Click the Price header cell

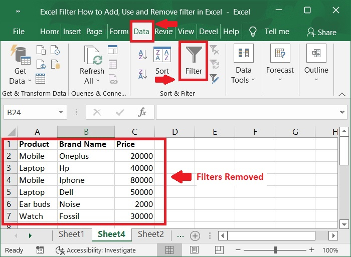tap(134, 144)
